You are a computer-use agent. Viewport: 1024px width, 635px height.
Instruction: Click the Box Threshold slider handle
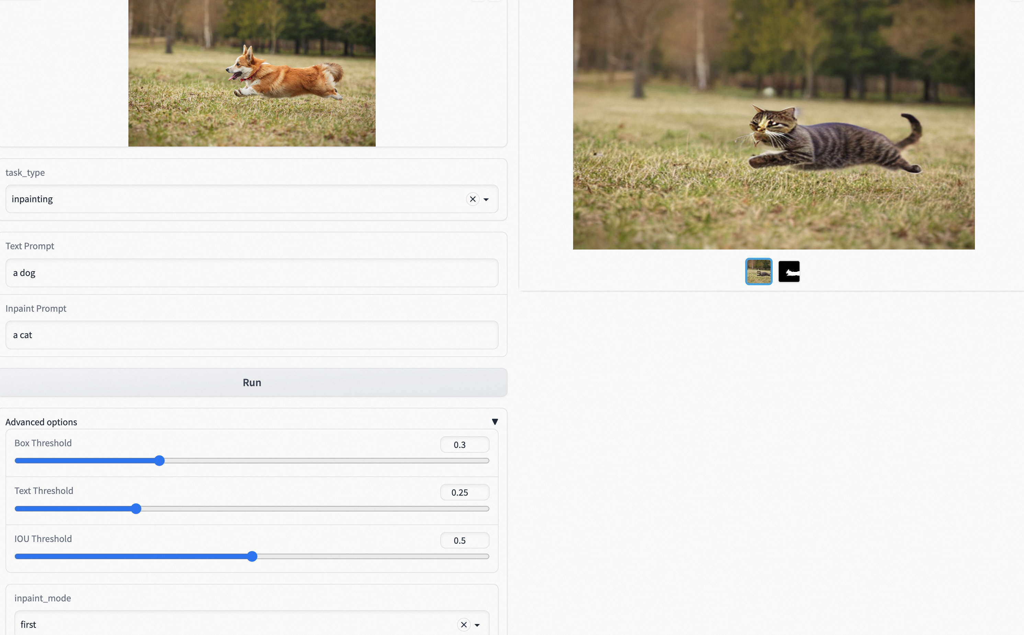(x=159, y=461)
